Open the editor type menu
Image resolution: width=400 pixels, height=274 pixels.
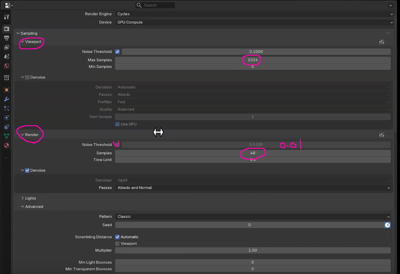(x=9, y=5)
